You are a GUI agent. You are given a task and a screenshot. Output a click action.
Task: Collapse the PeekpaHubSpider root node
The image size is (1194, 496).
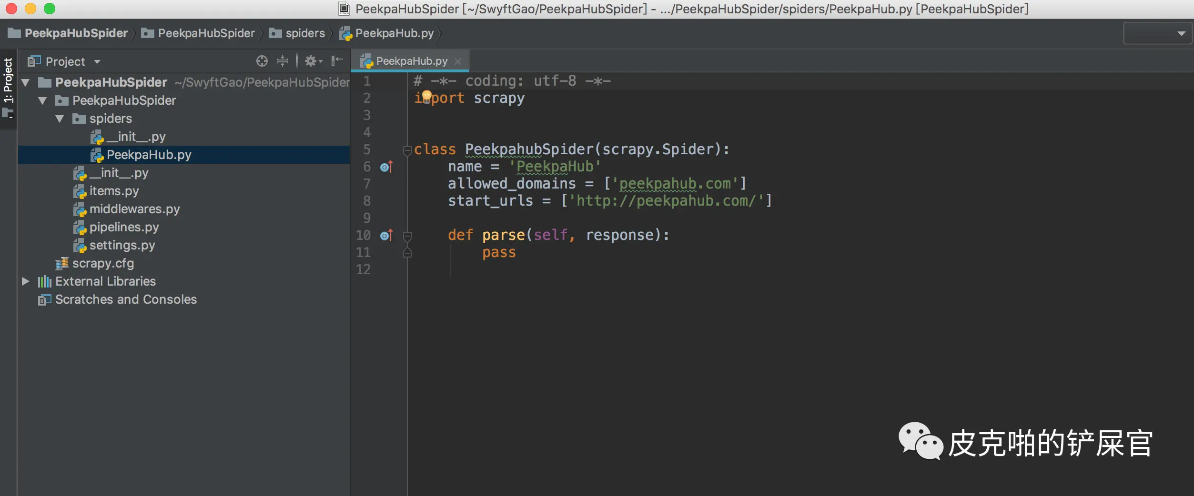26,82
